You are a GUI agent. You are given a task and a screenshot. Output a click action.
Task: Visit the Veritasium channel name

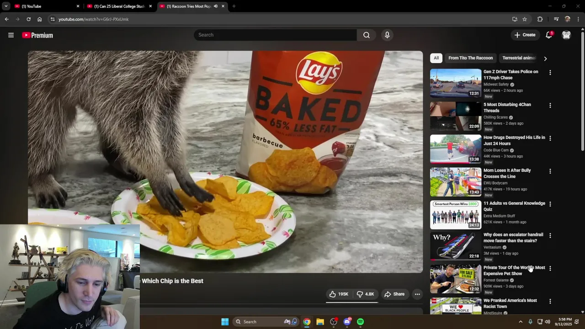(492, 248)
